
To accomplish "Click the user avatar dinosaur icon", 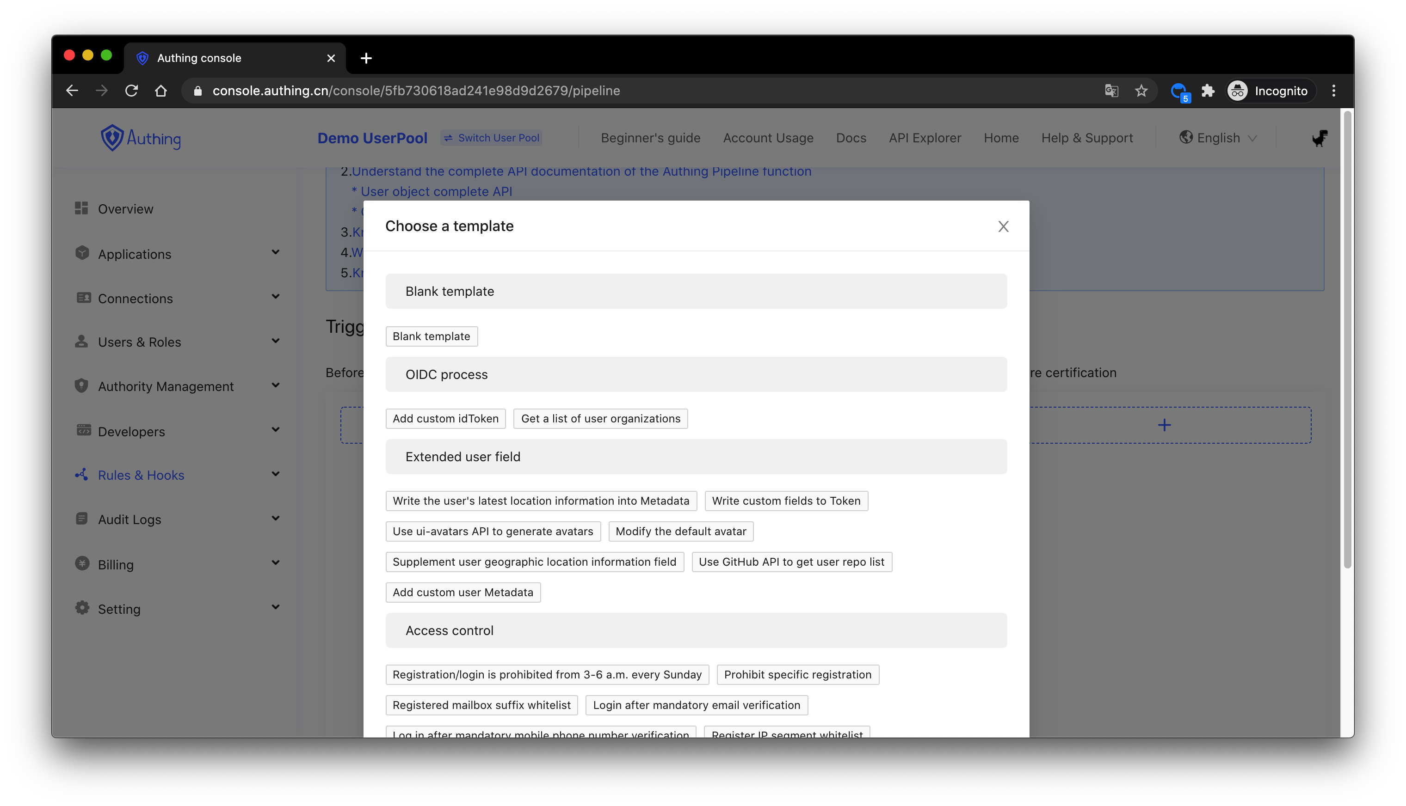I will [1320, 138].
